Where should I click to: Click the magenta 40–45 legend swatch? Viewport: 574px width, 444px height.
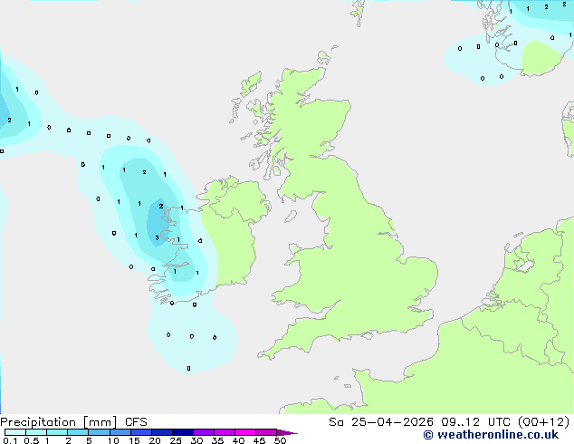(245, 432)
